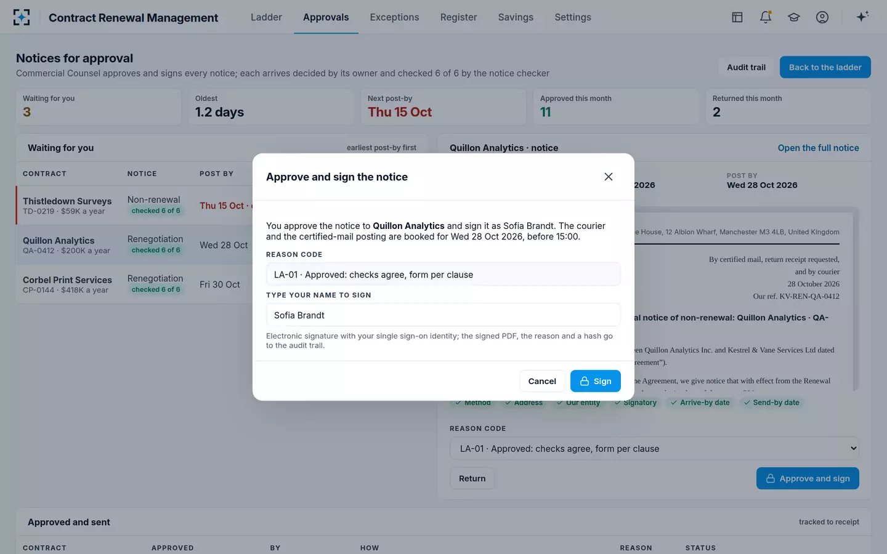Open the full notice link
This screenshot has height=554, width=887.
[818, 148]
